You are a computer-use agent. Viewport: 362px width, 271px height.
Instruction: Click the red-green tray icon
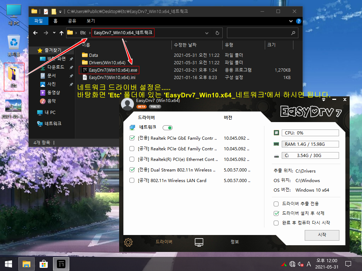pos(284,264)
